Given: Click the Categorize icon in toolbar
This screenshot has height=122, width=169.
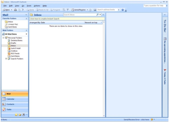Looking at the screenshot, I should (x=64, y=10).
